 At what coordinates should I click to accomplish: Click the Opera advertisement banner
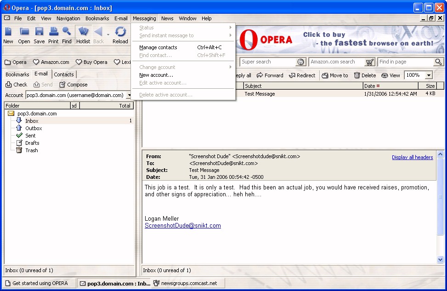pyautogui.click(x=340, y=40)
